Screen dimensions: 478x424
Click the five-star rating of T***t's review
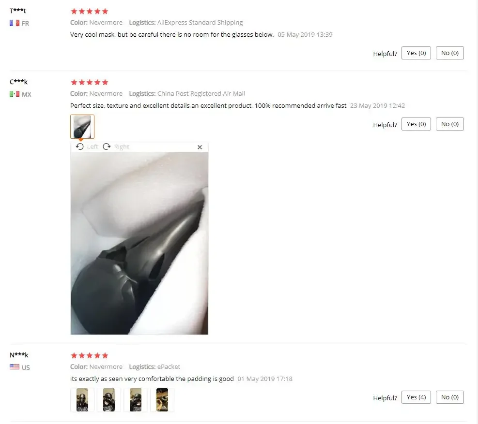(89, 11)
